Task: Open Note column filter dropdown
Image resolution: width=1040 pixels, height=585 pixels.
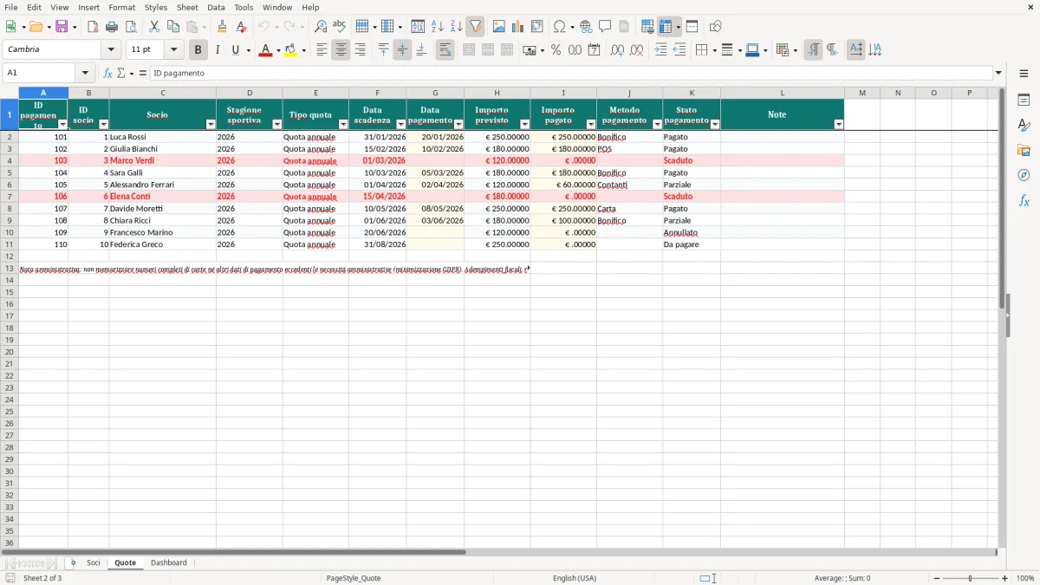Action: (839, 125)
